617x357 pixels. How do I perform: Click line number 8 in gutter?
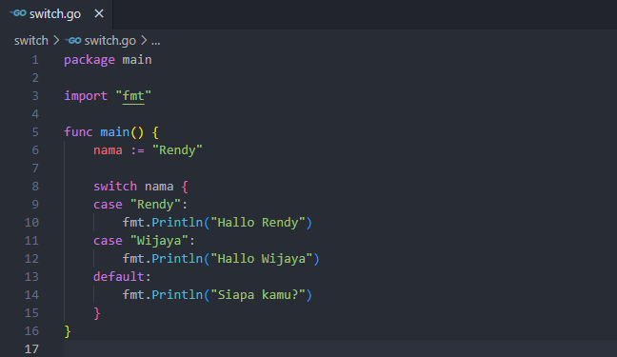point(35,187)
